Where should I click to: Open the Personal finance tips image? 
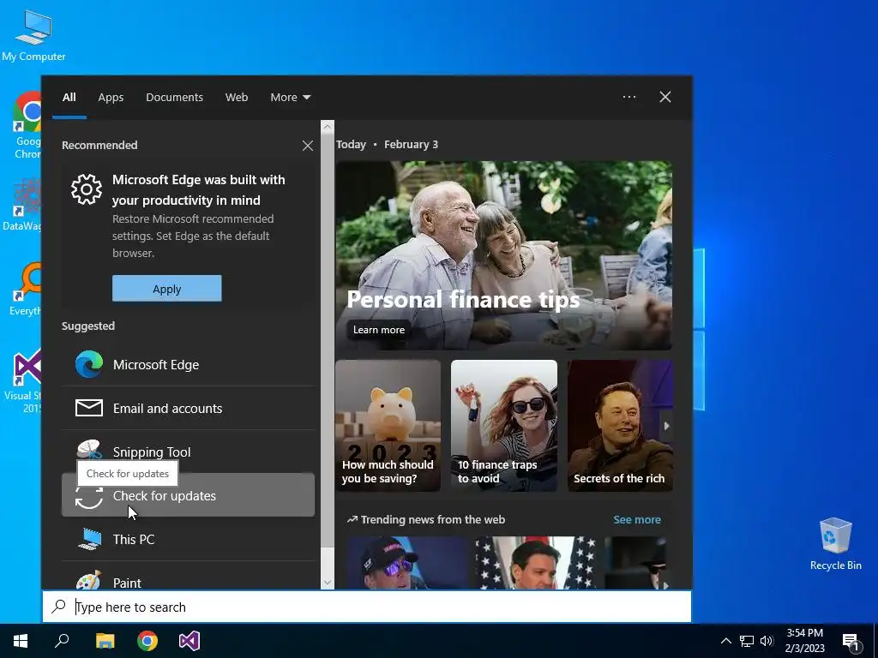[504, 255]
